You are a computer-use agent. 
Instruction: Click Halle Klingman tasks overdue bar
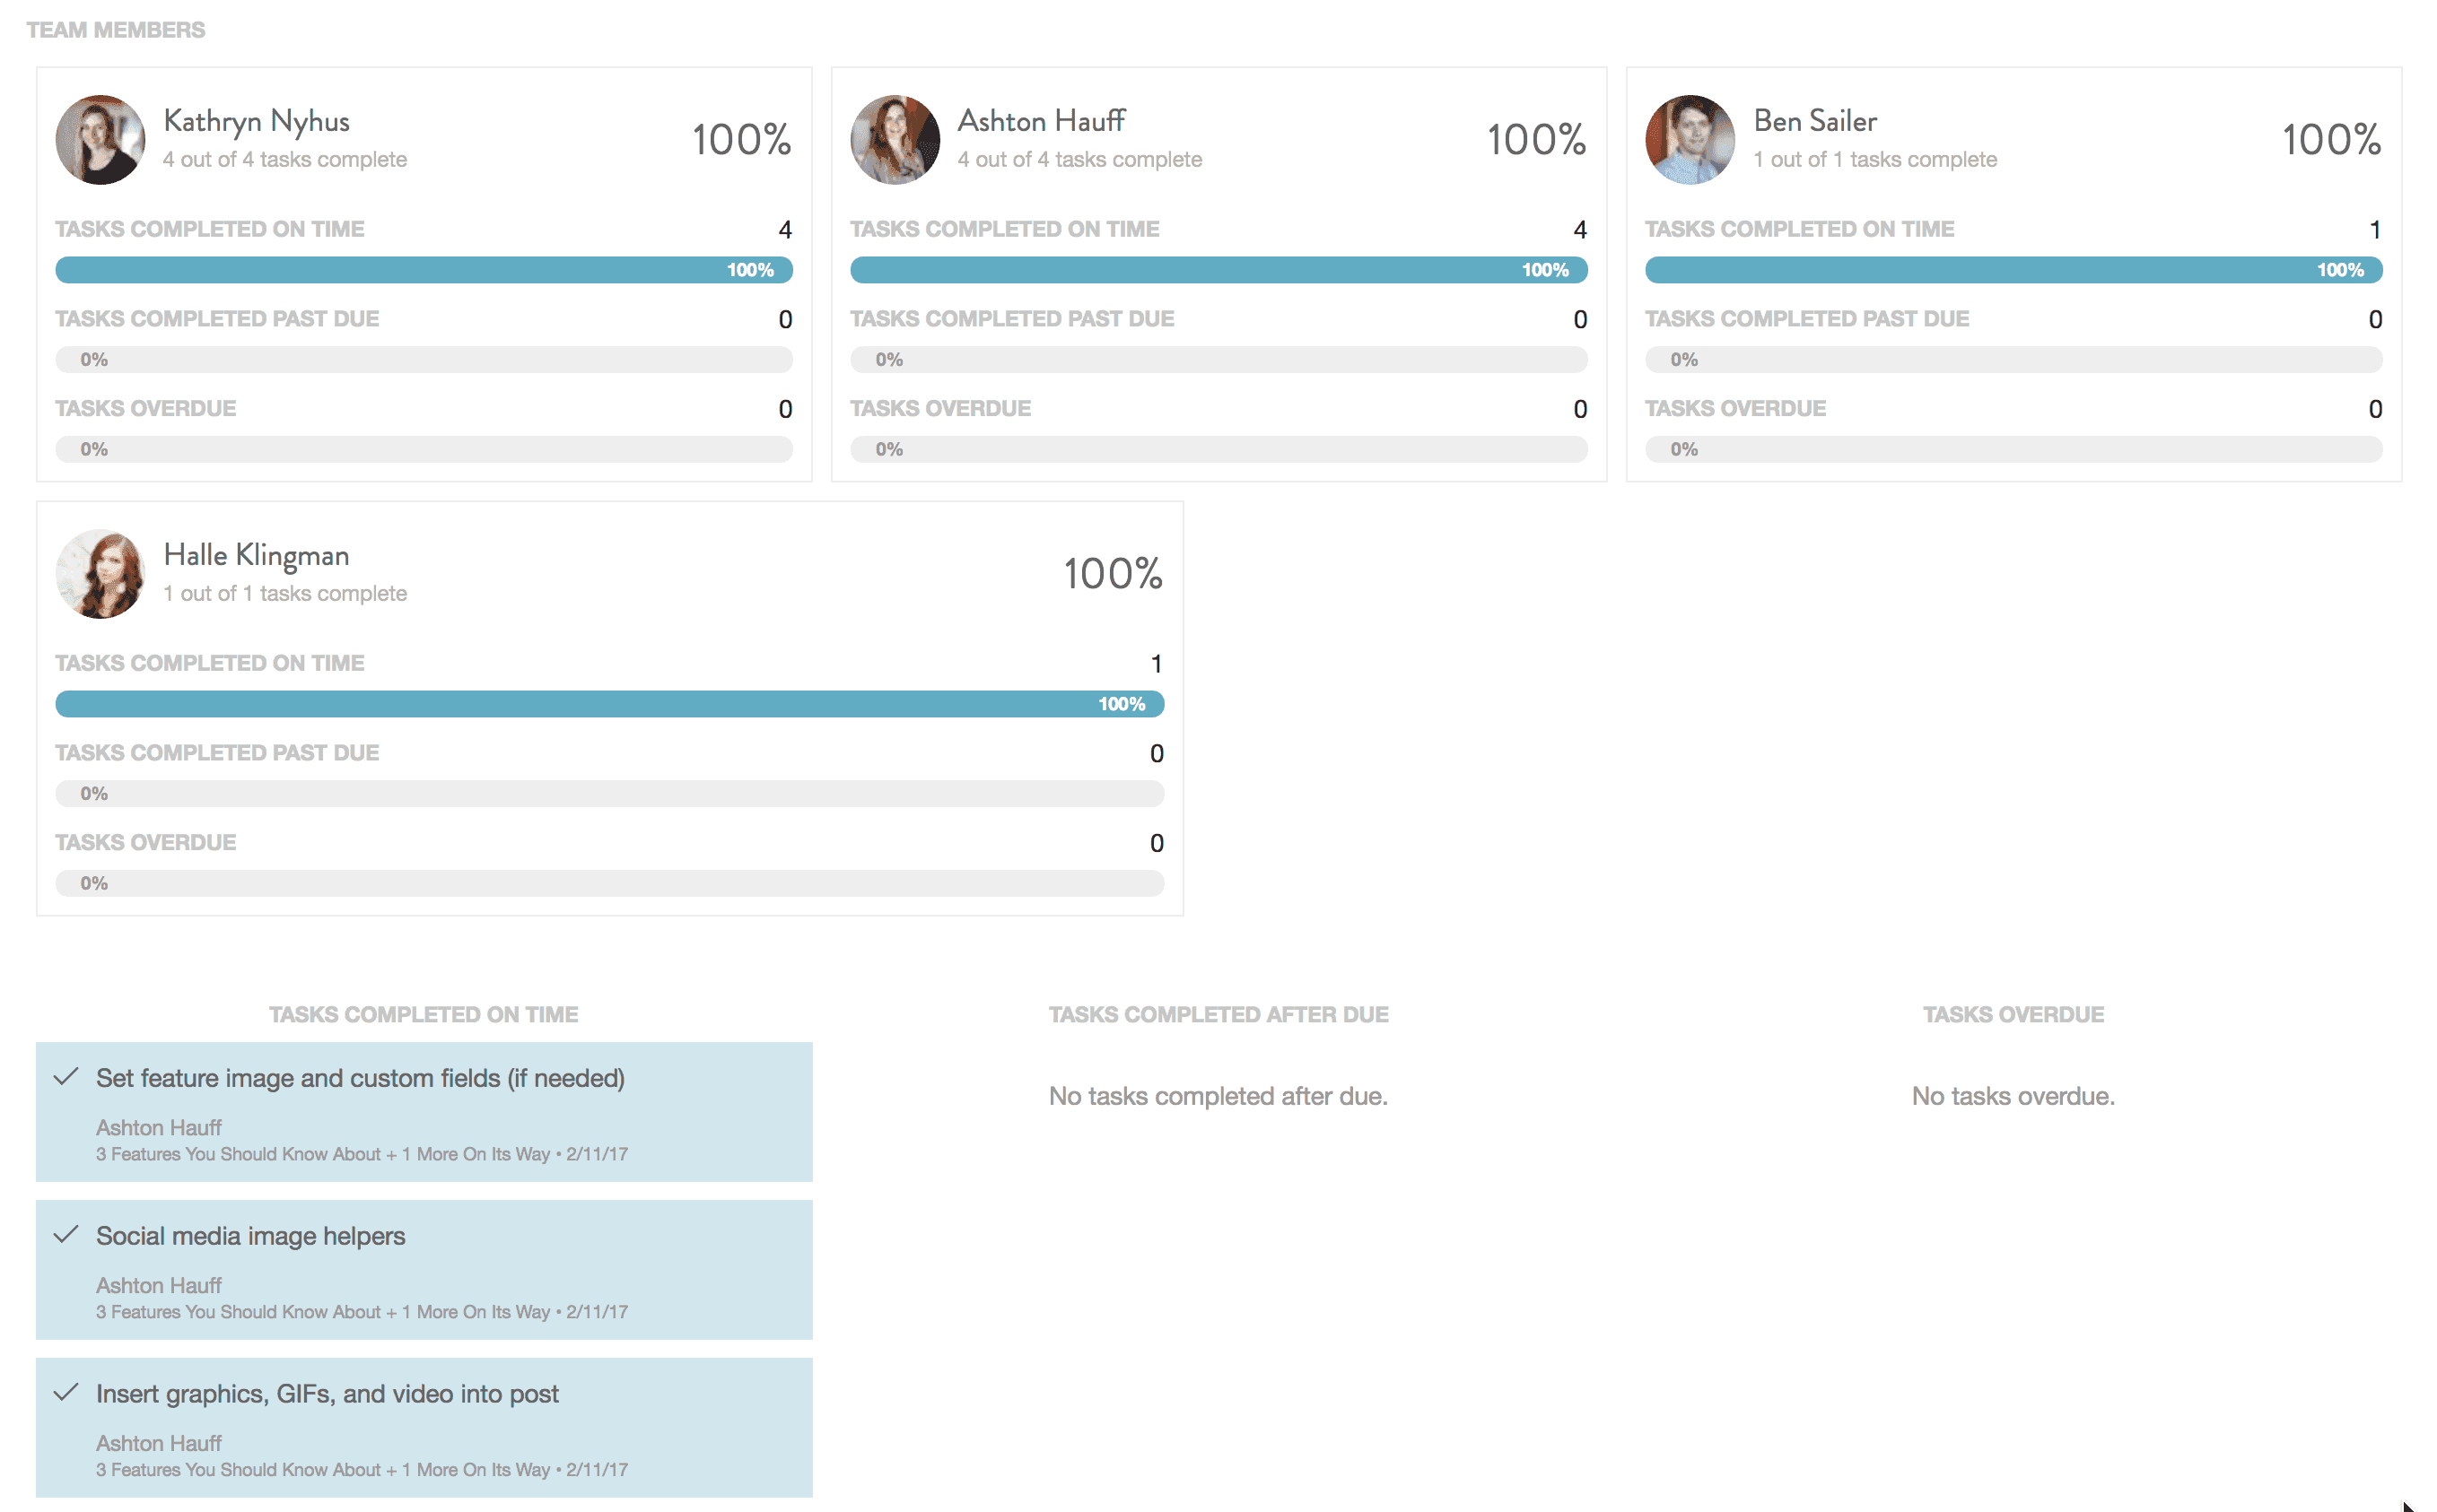pyautogui.click(x=609, y=884)
